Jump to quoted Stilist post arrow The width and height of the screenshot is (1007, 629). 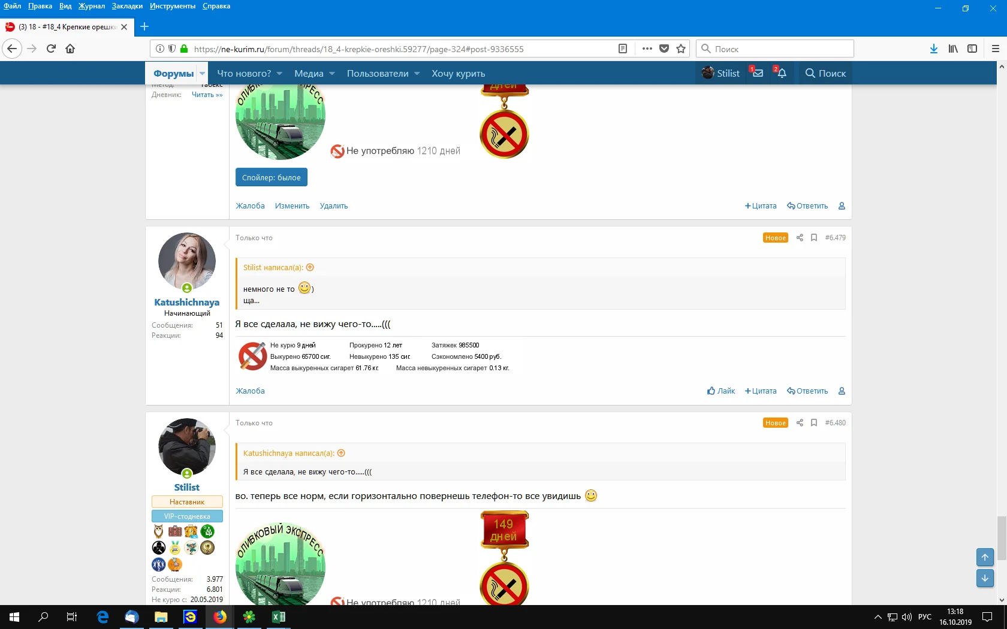[x=310, y=268]
